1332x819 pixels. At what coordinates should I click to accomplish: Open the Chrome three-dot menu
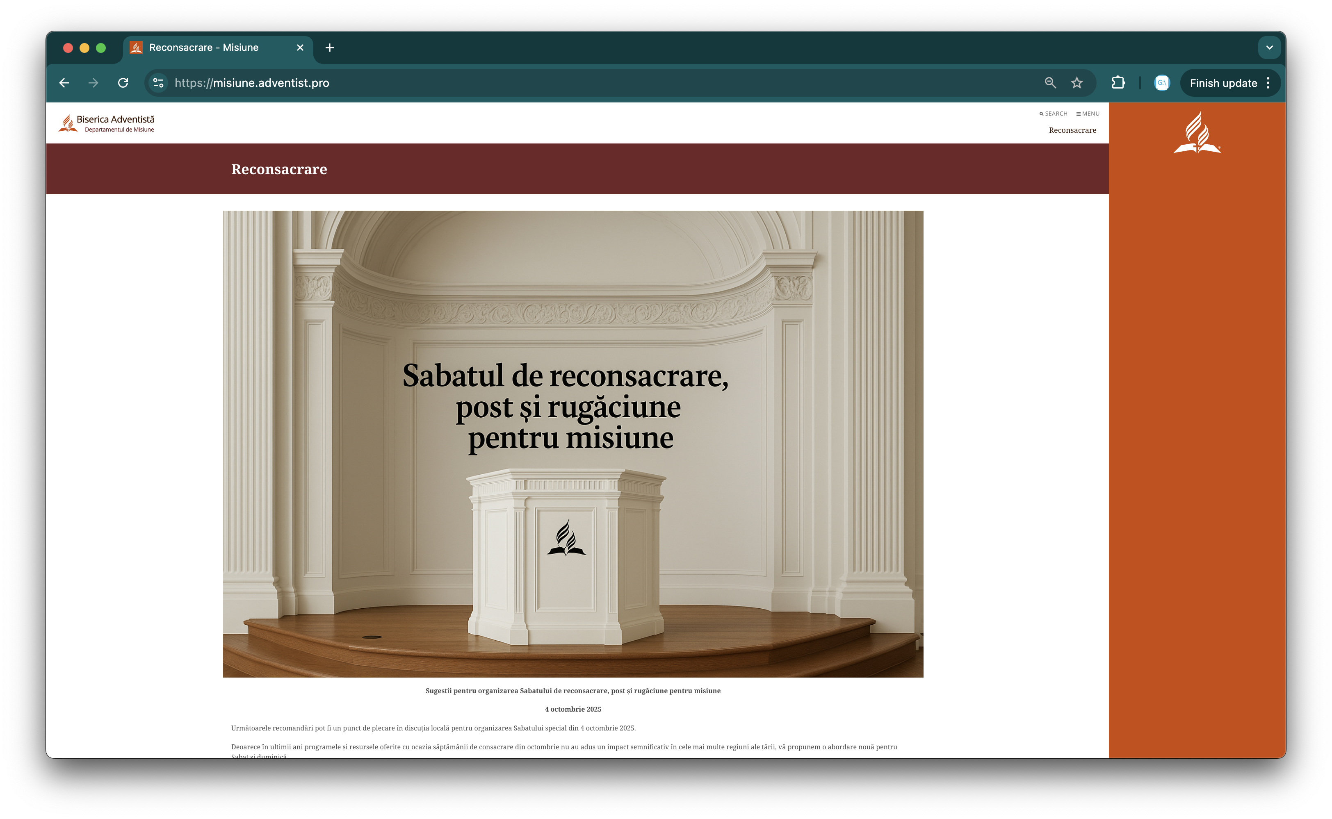(1268, 83)
